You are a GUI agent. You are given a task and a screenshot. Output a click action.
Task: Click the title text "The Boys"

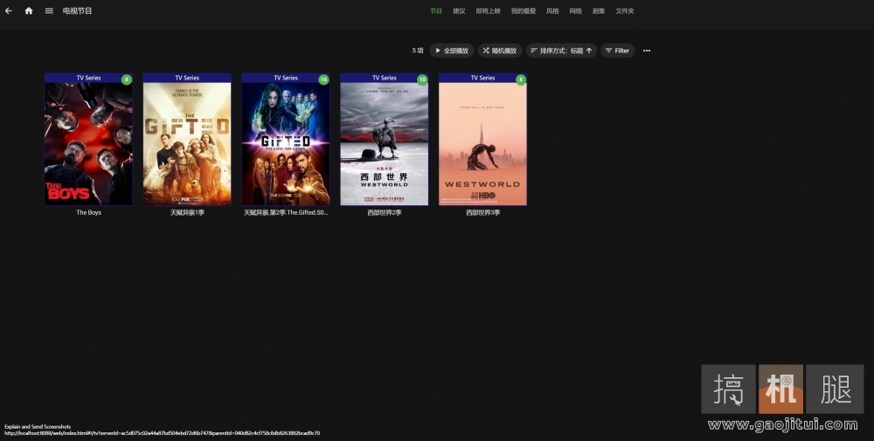pyautogui.click(x=88, y=212)
